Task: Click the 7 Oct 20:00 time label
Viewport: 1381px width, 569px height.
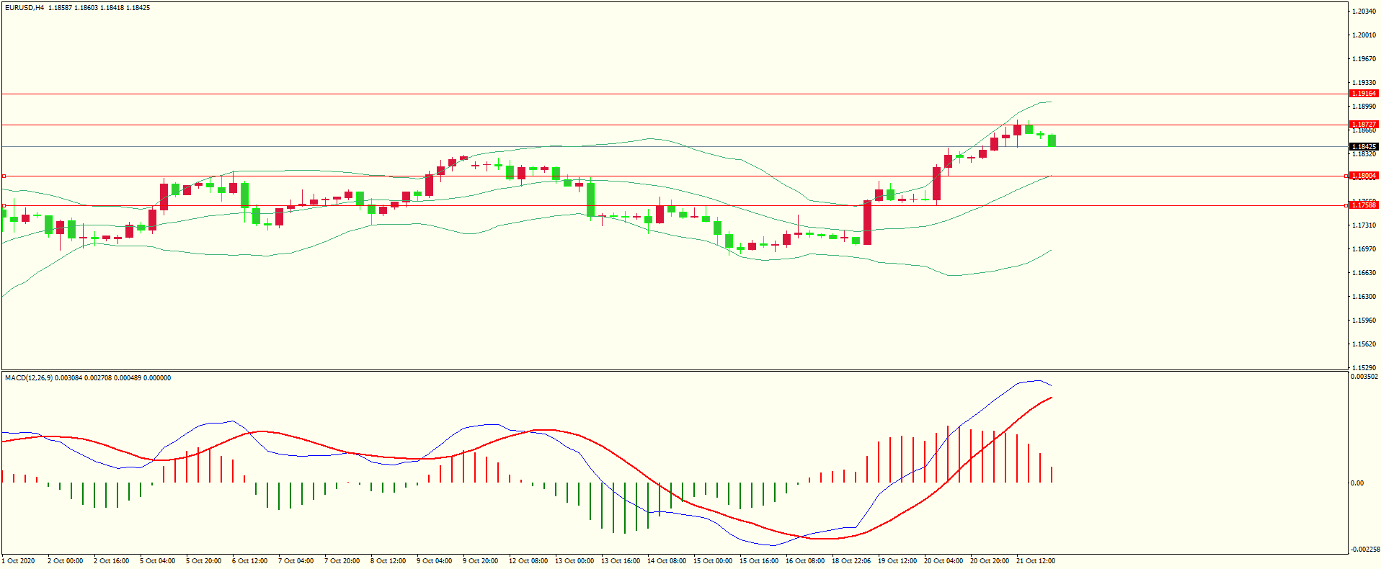Action: tap(342, 561)
